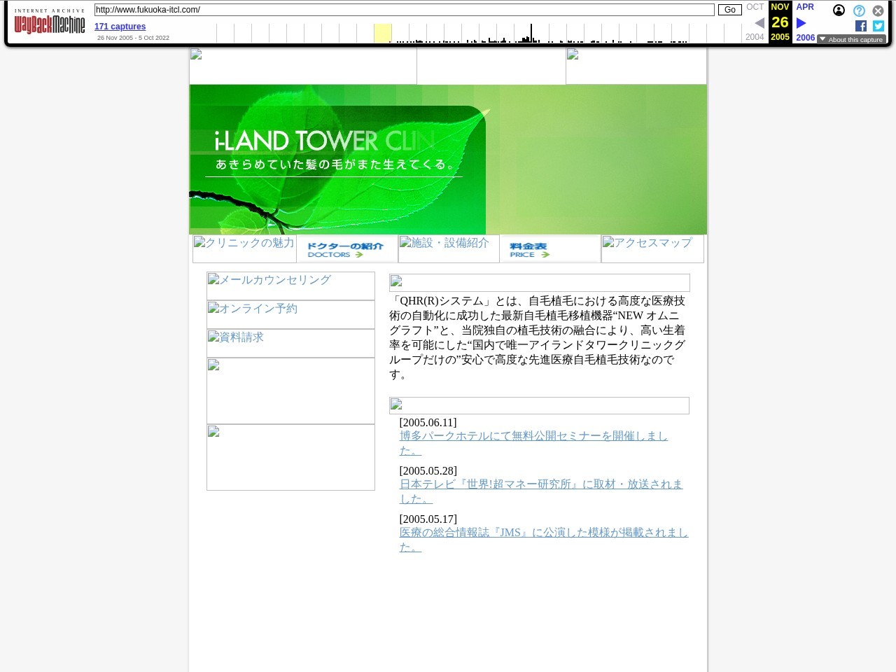The height and width of the screenshot is (672, 896).
Task: Open ドクターの紹介 Doctors menu
Action: (346, 249)
